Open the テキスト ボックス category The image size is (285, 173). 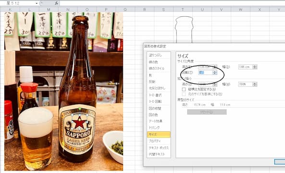point(159,148)
